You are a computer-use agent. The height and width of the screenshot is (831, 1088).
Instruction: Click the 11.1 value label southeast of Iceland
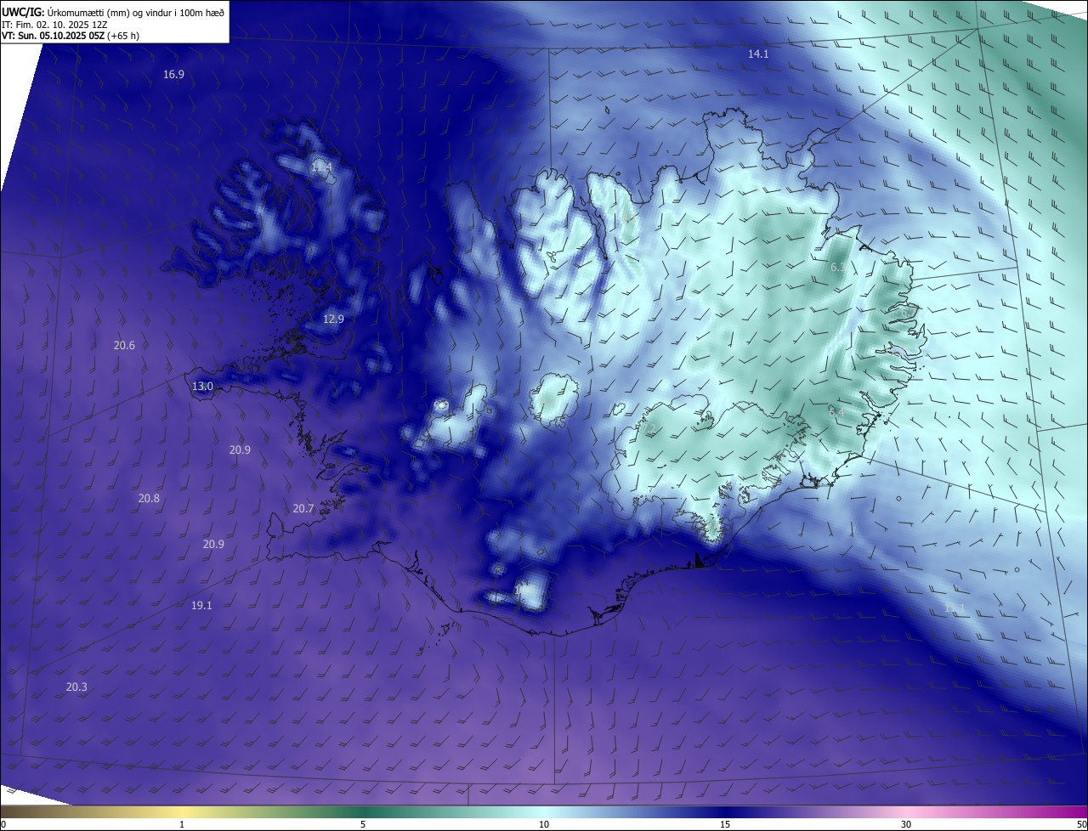(x=955, y=608)
